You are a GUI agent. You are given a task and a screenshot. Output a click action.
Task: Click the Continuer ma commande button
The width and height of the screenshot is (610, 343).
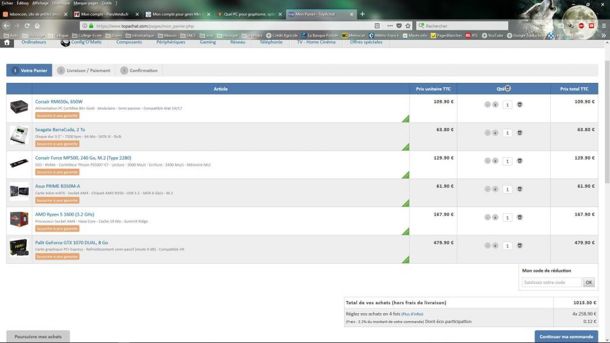coord(566,336)
